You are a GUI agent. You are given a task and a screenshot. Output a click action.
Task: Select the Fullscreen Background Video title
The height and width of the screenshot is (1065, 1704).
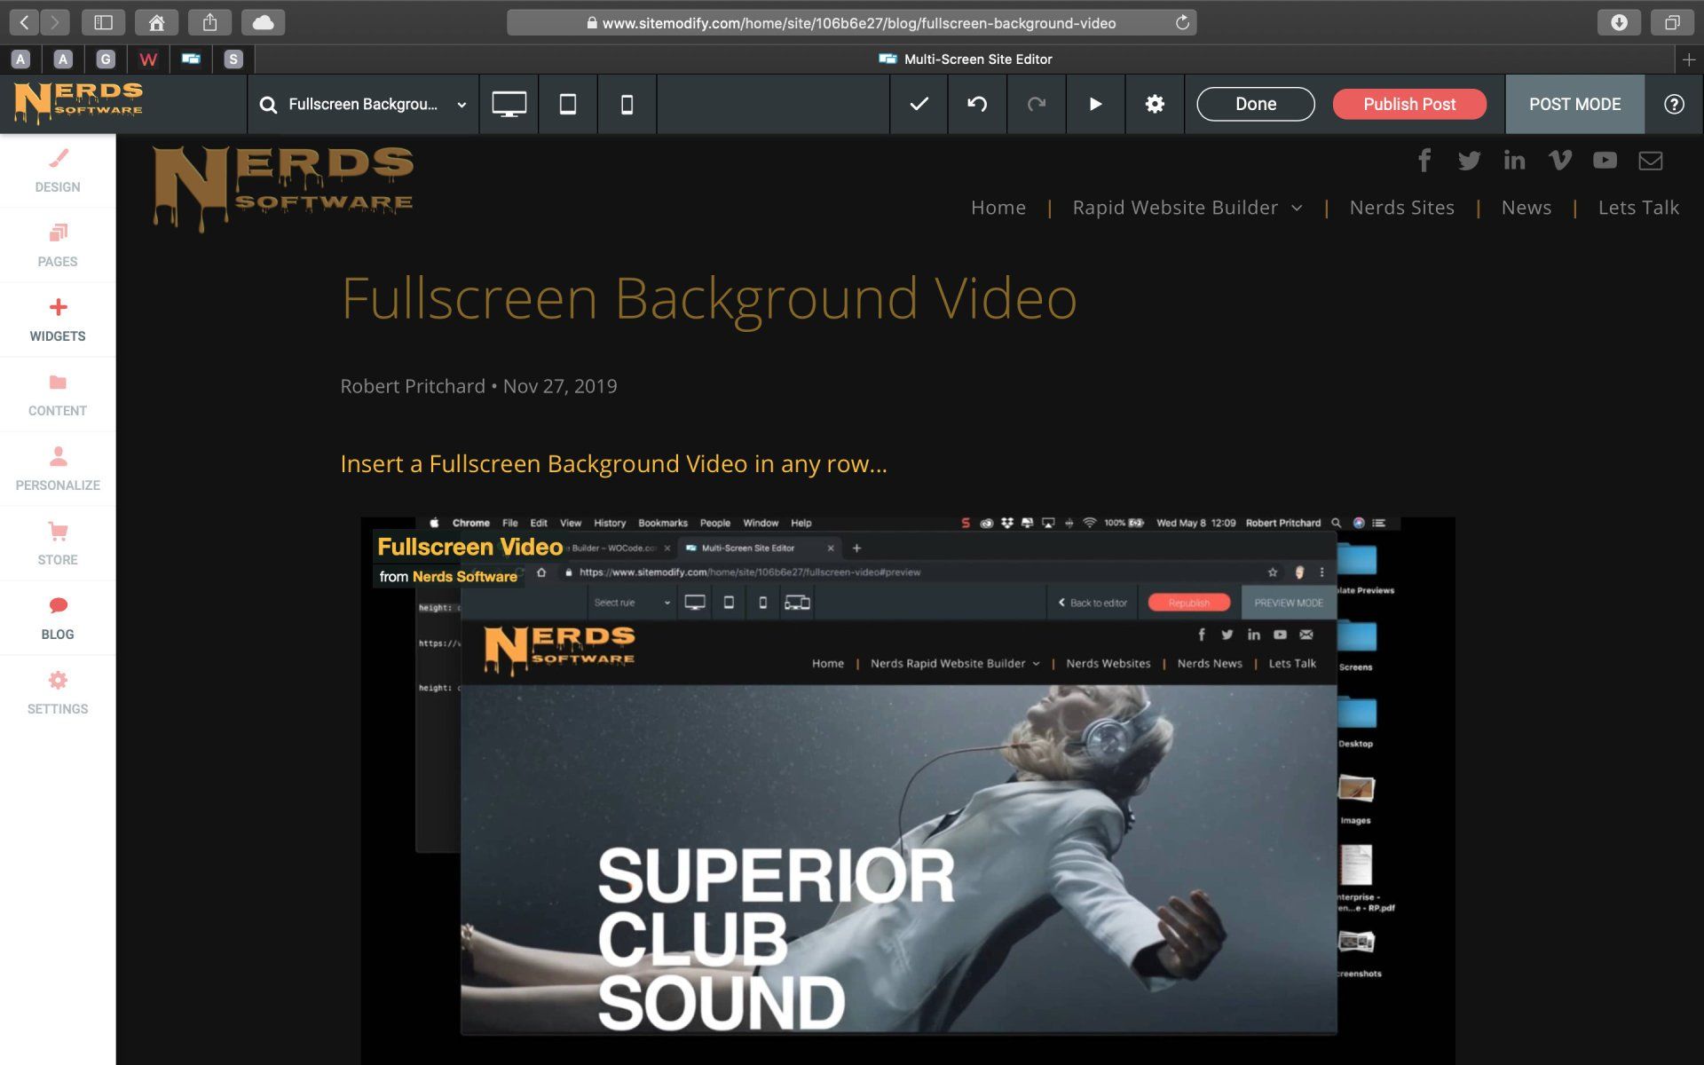[708, 298]
